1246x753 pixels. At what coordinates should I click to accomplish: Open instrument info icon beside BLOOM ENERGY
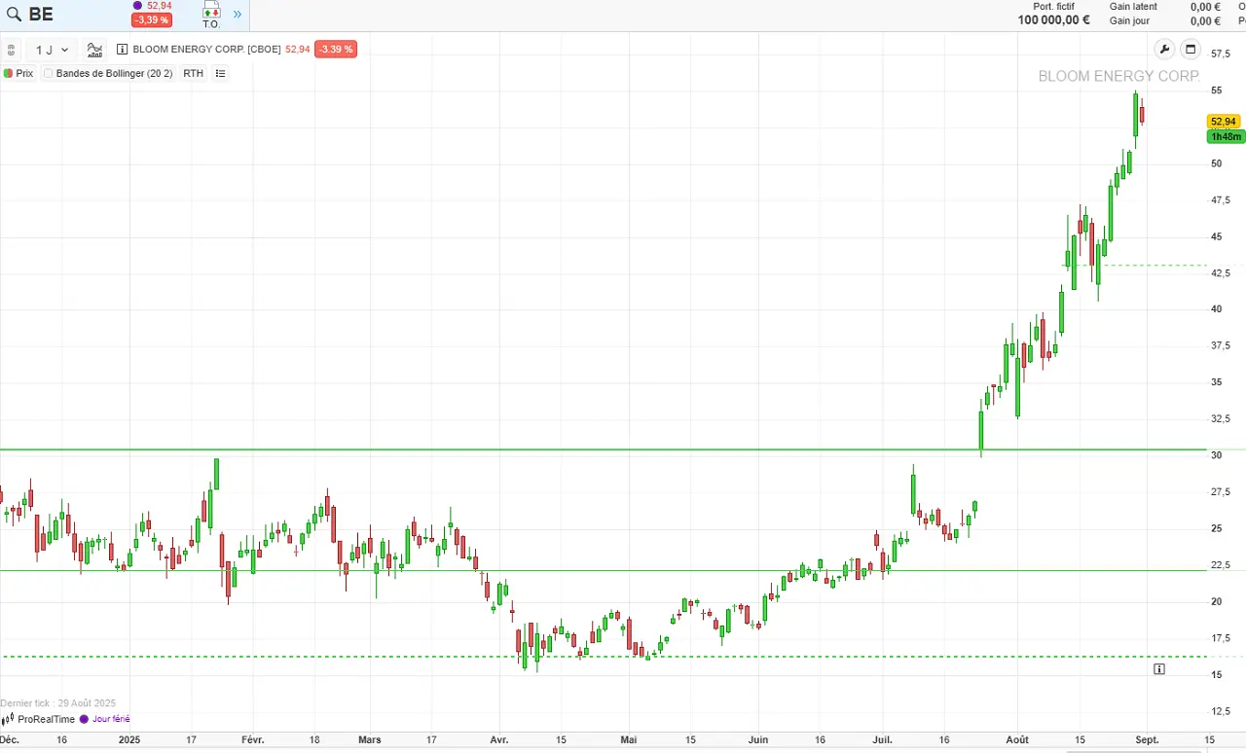click(122, 50)
